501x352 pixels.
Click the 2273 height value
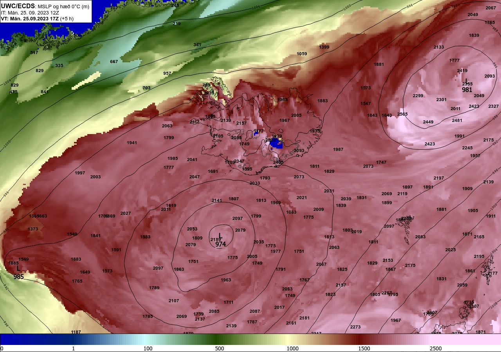coord(355,327)
